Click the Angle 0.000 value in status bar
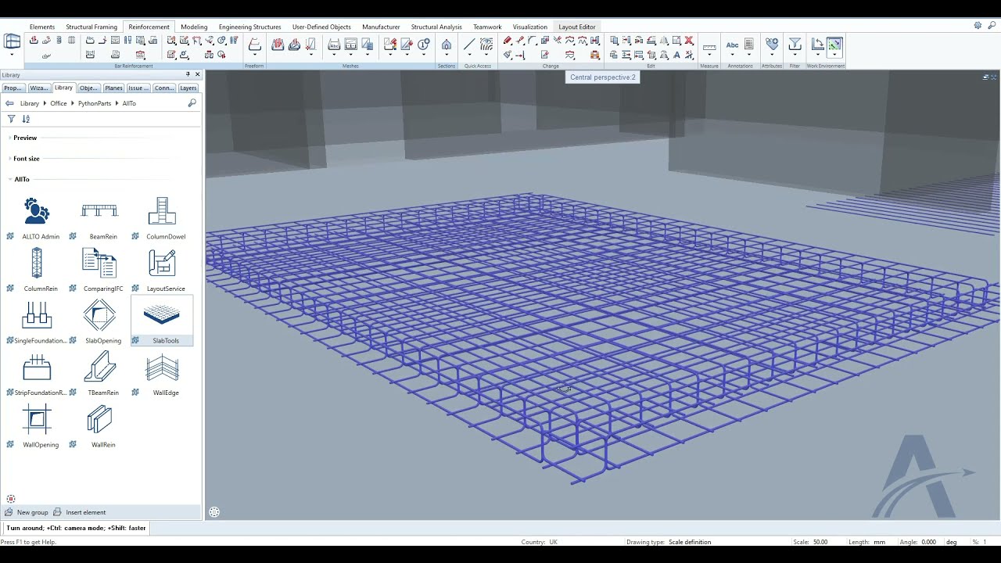This screenshot has width=1001, height=563. 928,542
